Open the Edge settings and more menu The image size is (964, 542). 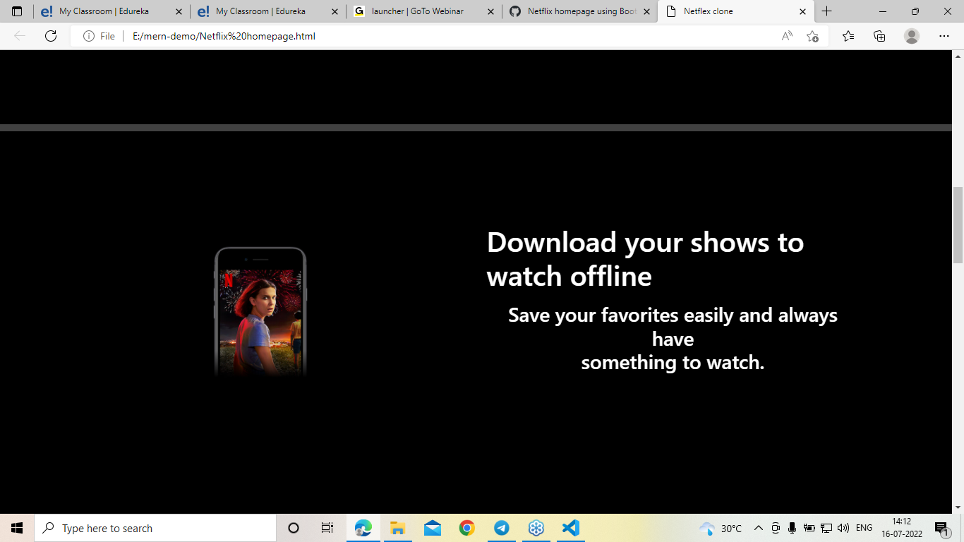click(944, 36)
